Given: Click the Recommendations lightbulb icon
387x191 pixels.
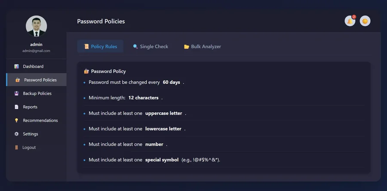Looking at the screenshot, I should (x=16, y=120).
